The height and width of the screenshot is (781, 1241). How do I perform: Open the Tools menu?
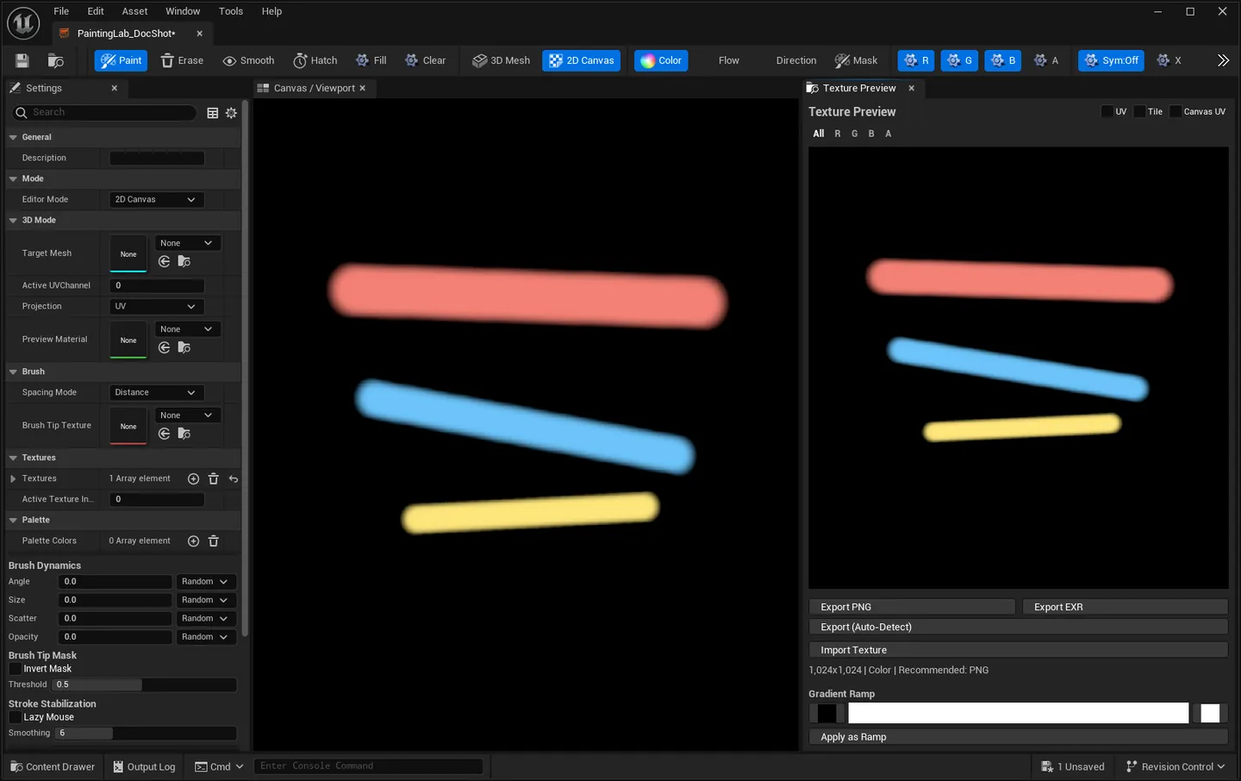231,11
